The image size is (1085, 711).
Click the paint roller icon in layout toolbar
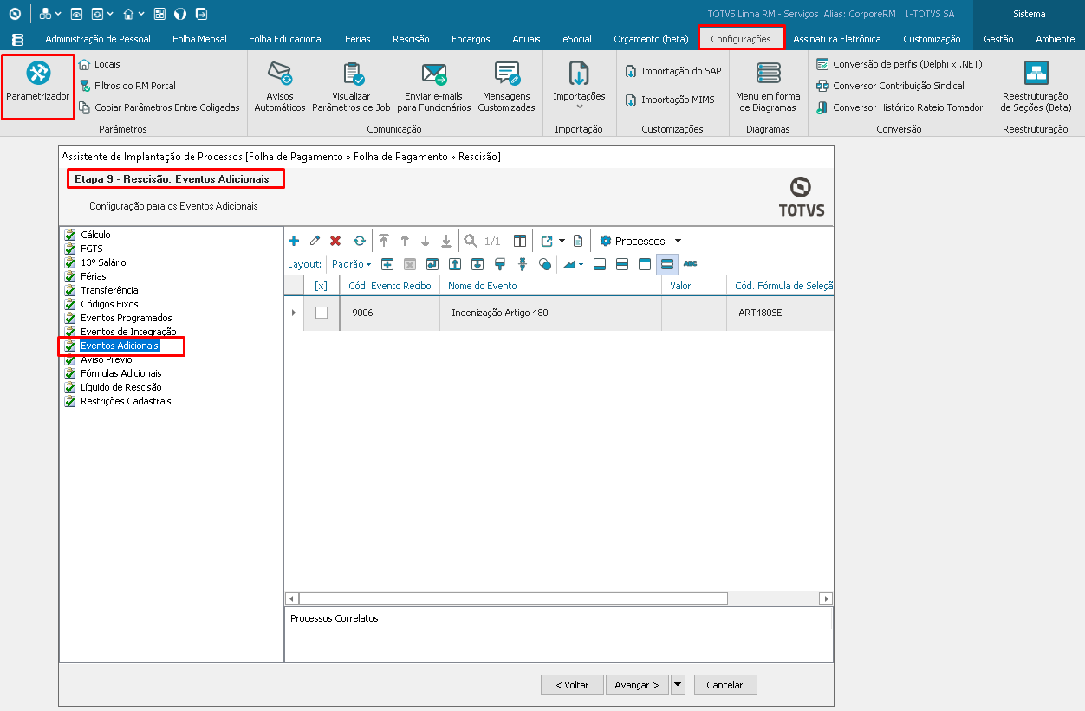pyautogui.click(x=500, y=264)
